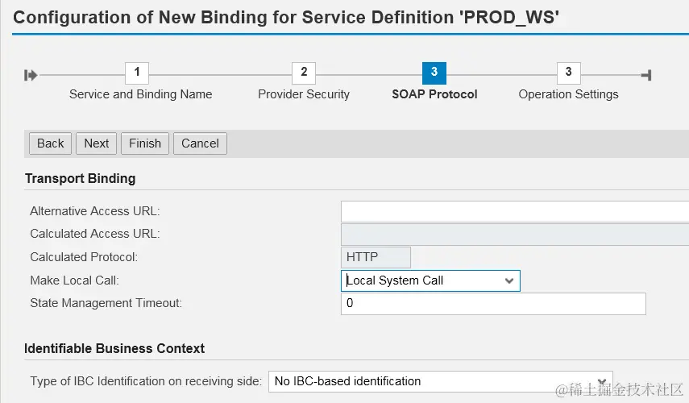The width and height of the screenshot is (689, 403).
Task: Click the SOAP Protocol step label
Action: (x=434, y=94)
